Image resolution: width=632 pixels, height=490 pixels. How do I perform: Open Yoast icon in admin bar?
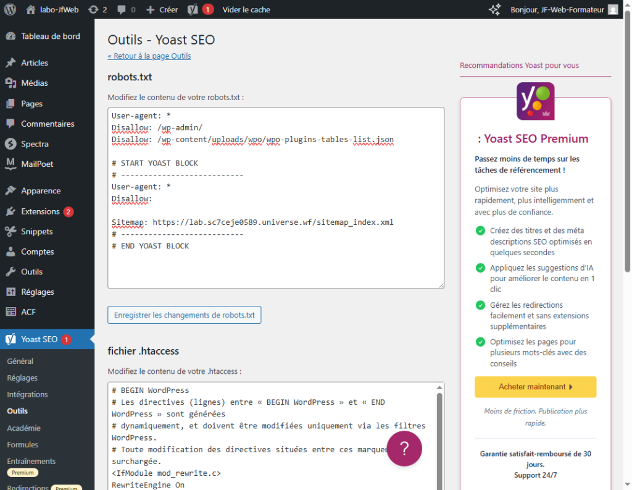click(193, 9)
